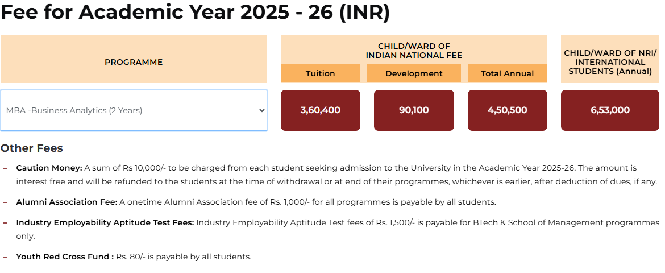Click the bullet dash before Caution Money
665x273 pixels.
[5, 168]
